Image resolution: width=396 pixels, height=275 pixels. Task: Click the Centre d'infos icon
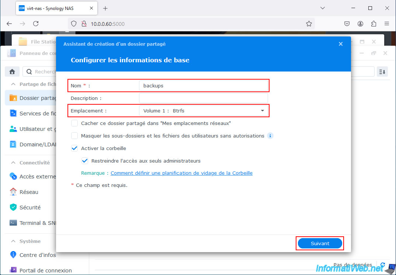pos(13,255)
